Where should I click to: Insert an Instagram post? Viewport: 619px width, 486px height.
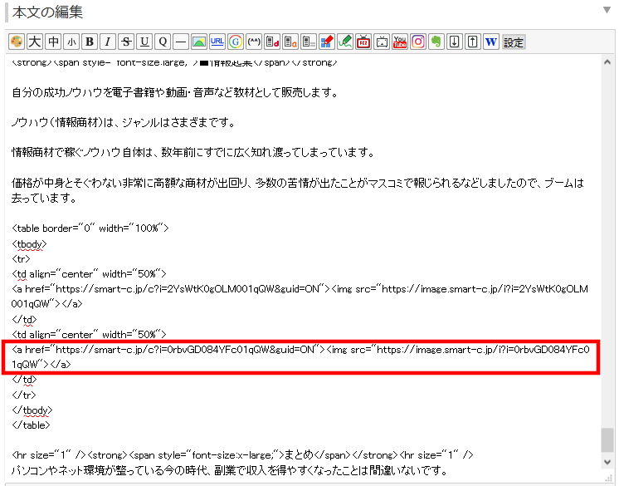tap(418, 42)
